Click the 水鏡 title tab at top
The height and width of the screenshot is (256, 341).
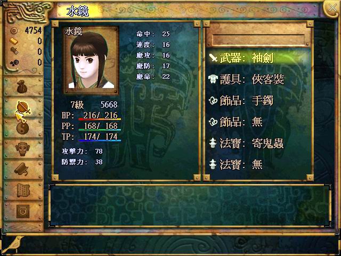[78, 11]
